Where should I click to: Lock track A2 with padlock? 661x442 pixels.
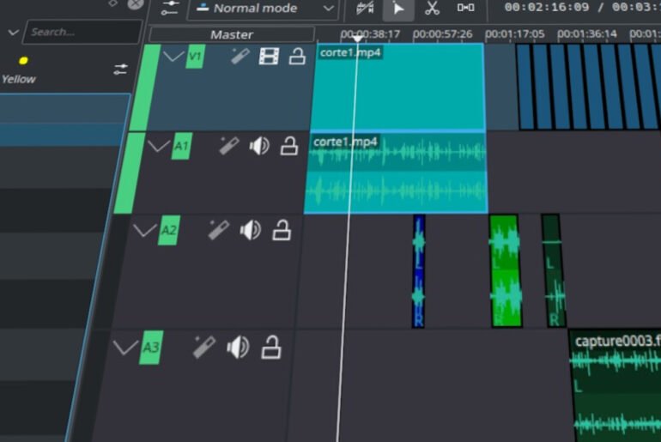coord(282,230)
